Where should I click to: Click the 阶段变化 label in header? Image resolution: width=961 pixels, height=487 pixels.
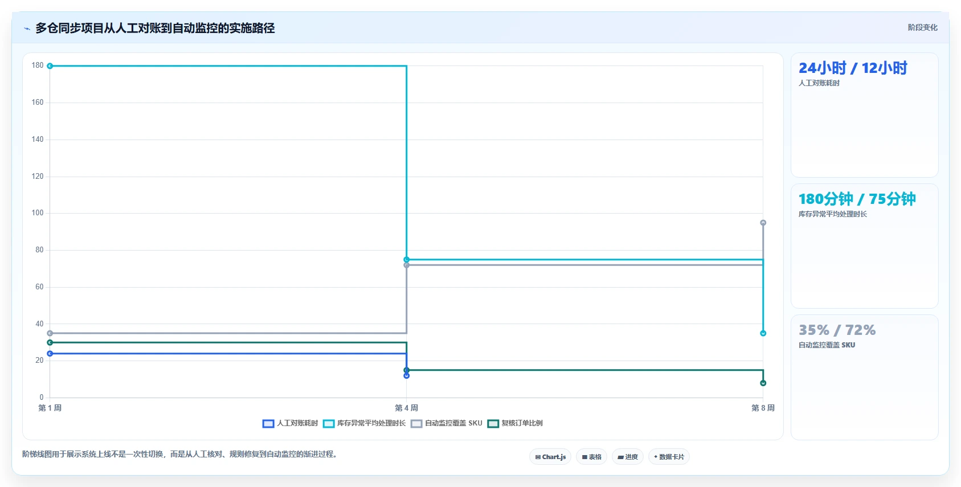click(922, 27)
